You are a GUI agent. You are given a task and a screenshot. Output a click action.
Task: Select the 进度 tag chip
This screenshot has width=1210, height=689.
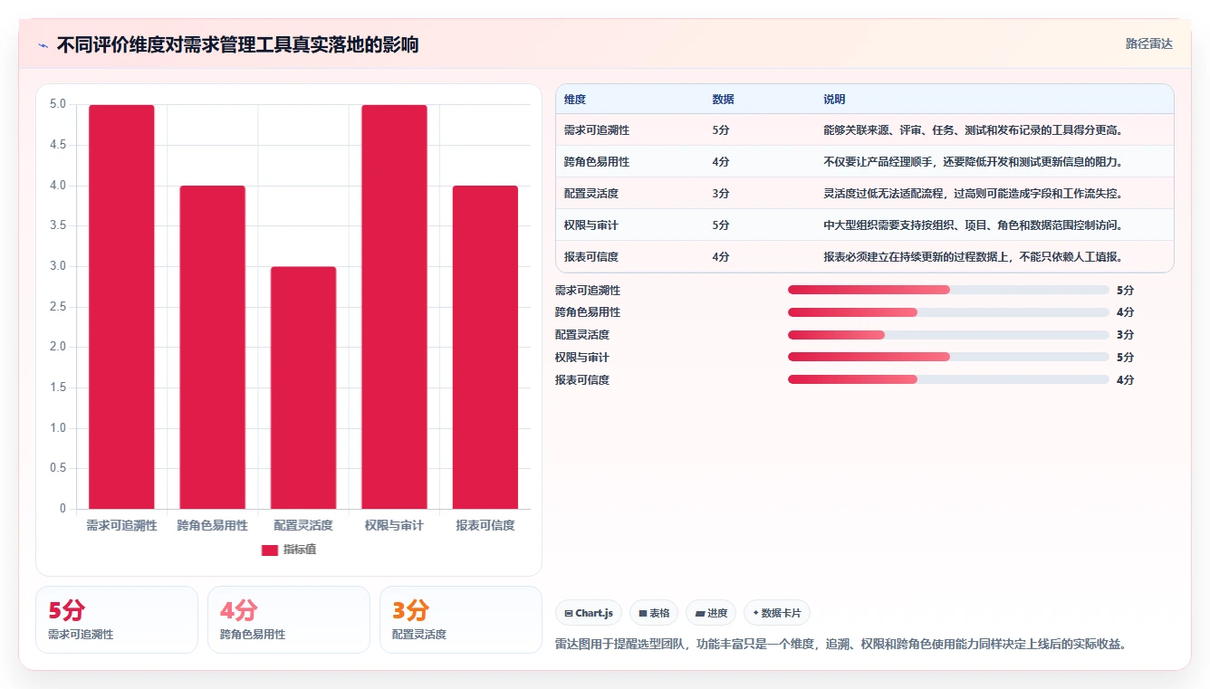click(x=711, y=613)
